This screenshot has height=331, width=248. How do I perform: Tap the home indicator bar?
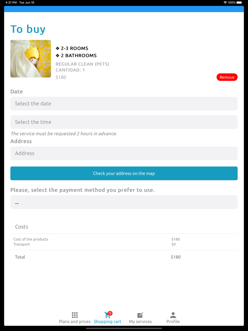124,328
